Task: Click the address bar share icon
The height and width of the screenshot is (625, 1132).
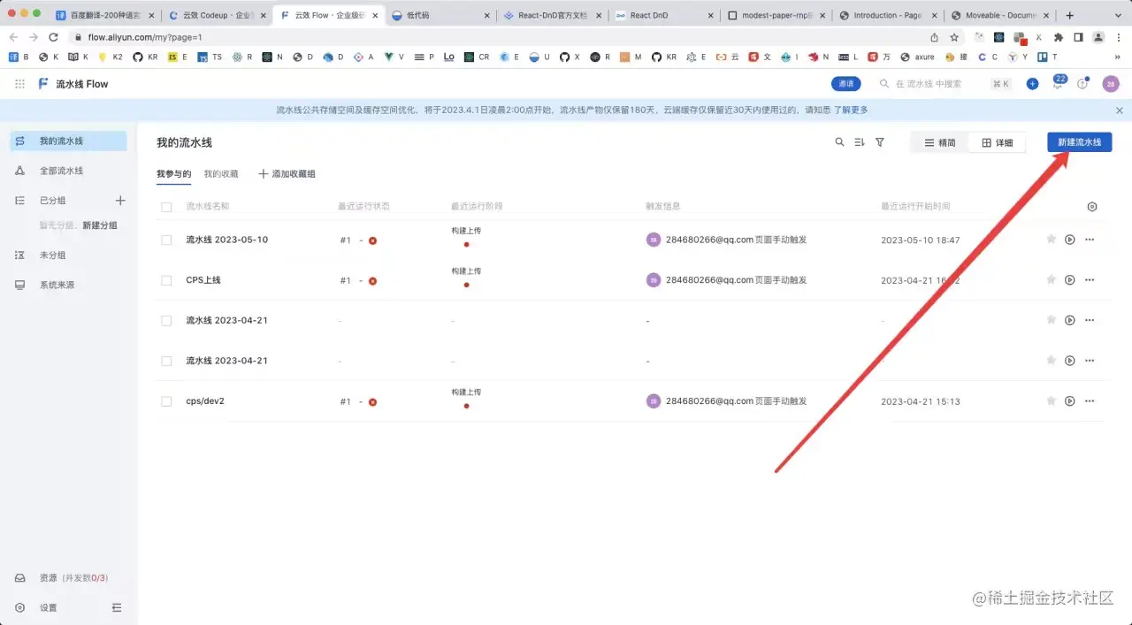Action: (935, 37)
